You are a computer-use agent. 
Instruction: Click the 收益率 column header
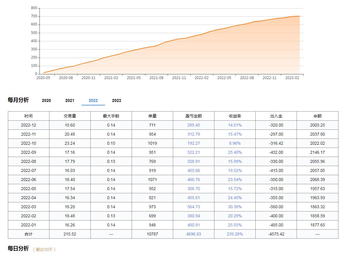point(235,116)
